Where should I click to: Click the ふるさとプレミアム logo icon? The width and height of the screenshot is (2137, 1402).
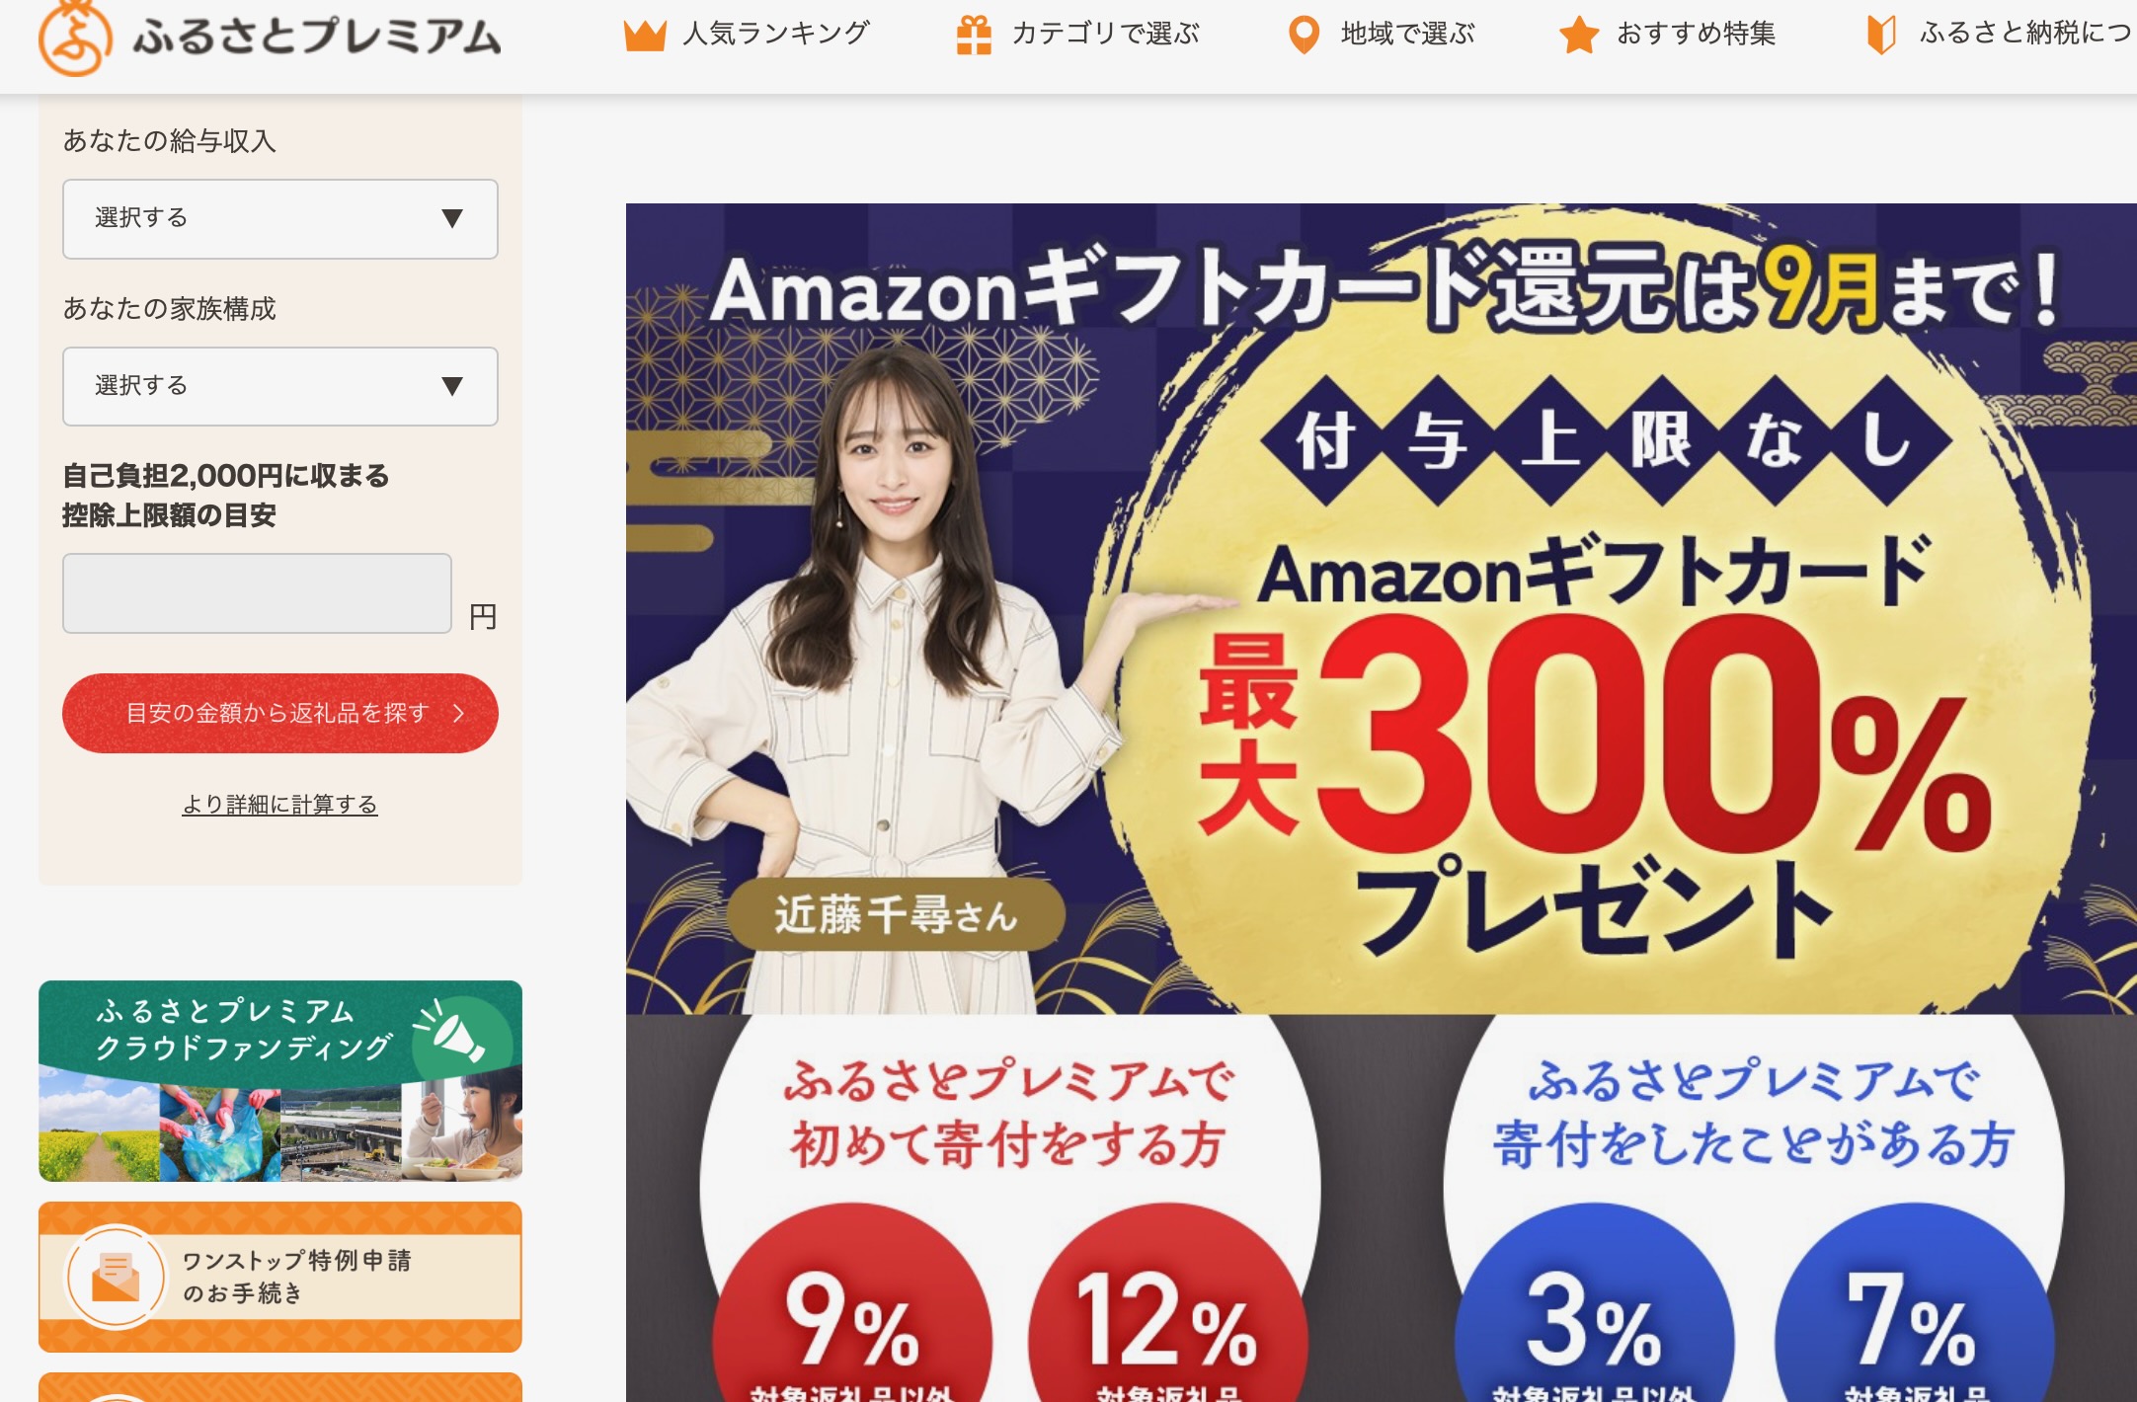pos(74,38)
